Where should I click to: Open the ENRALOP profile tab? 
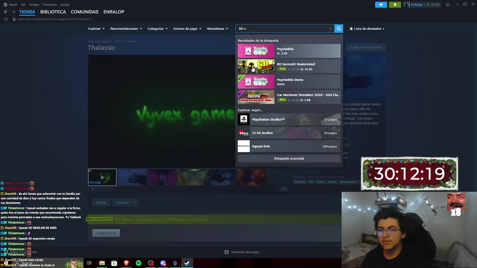click(114, 12)
